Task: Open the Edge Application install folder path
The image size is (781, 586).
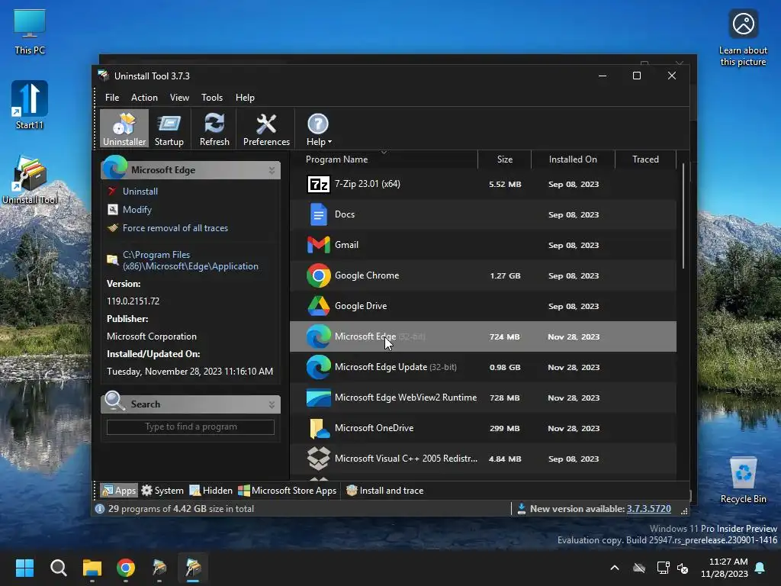Action: pos(190,261)
